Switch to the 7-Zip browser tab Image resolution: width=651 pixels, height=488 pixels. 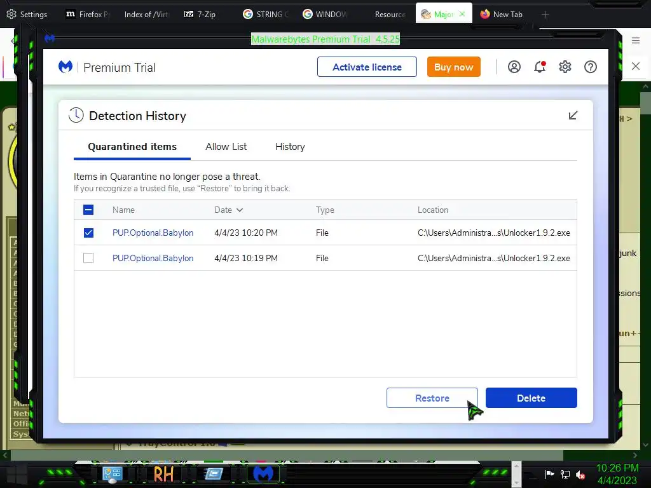coord(200,14)
